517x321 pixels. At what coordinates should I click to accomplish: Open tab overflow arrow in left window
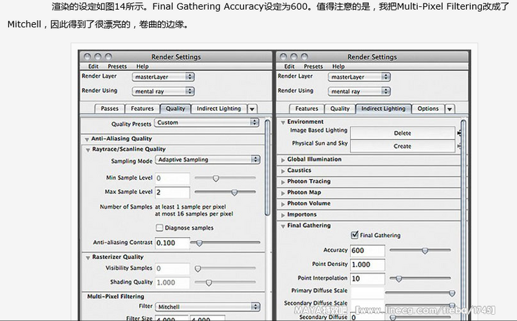coord(252,109)
